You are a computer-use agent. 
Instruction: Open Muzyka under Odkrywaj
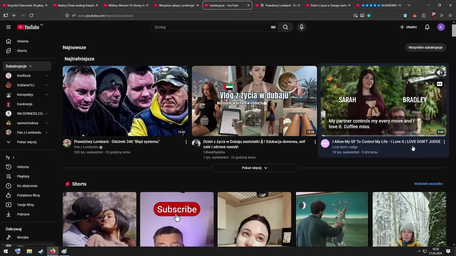point(28,237)
